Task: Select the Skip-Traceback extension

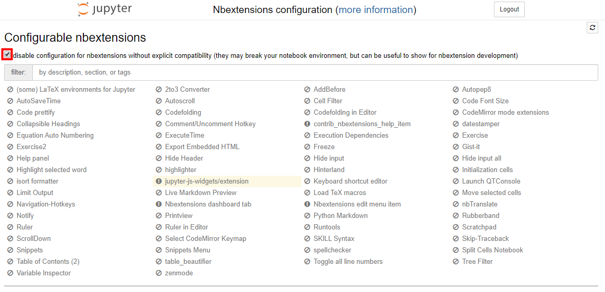Action: [x=485, y=239]
